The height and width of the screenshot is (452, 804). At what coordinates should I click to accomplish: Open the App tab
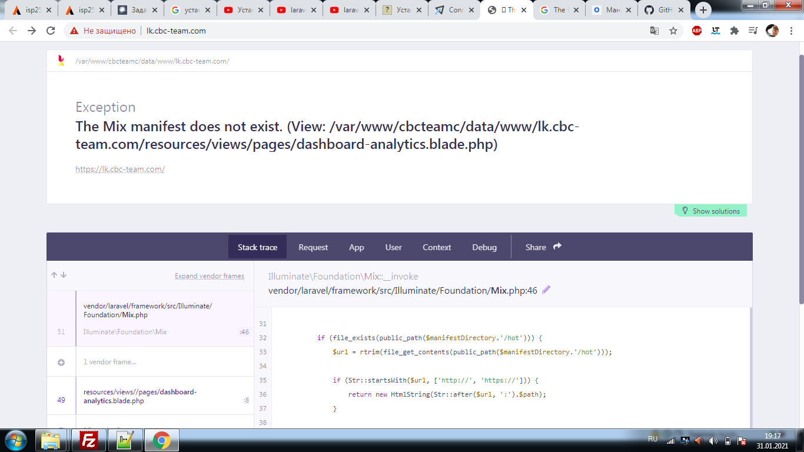(357, 247)
